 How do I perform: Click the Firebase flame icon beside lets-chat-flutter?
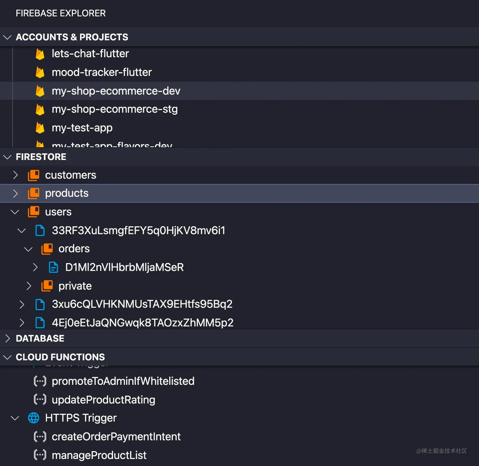click(40, 54)
